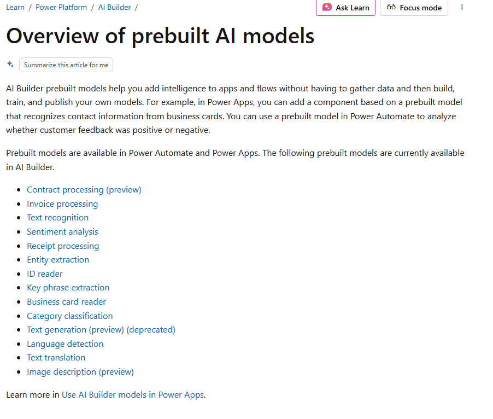The image size is (493, 419).
Task: Open the Text recognition page
Action: pos(57,217)
